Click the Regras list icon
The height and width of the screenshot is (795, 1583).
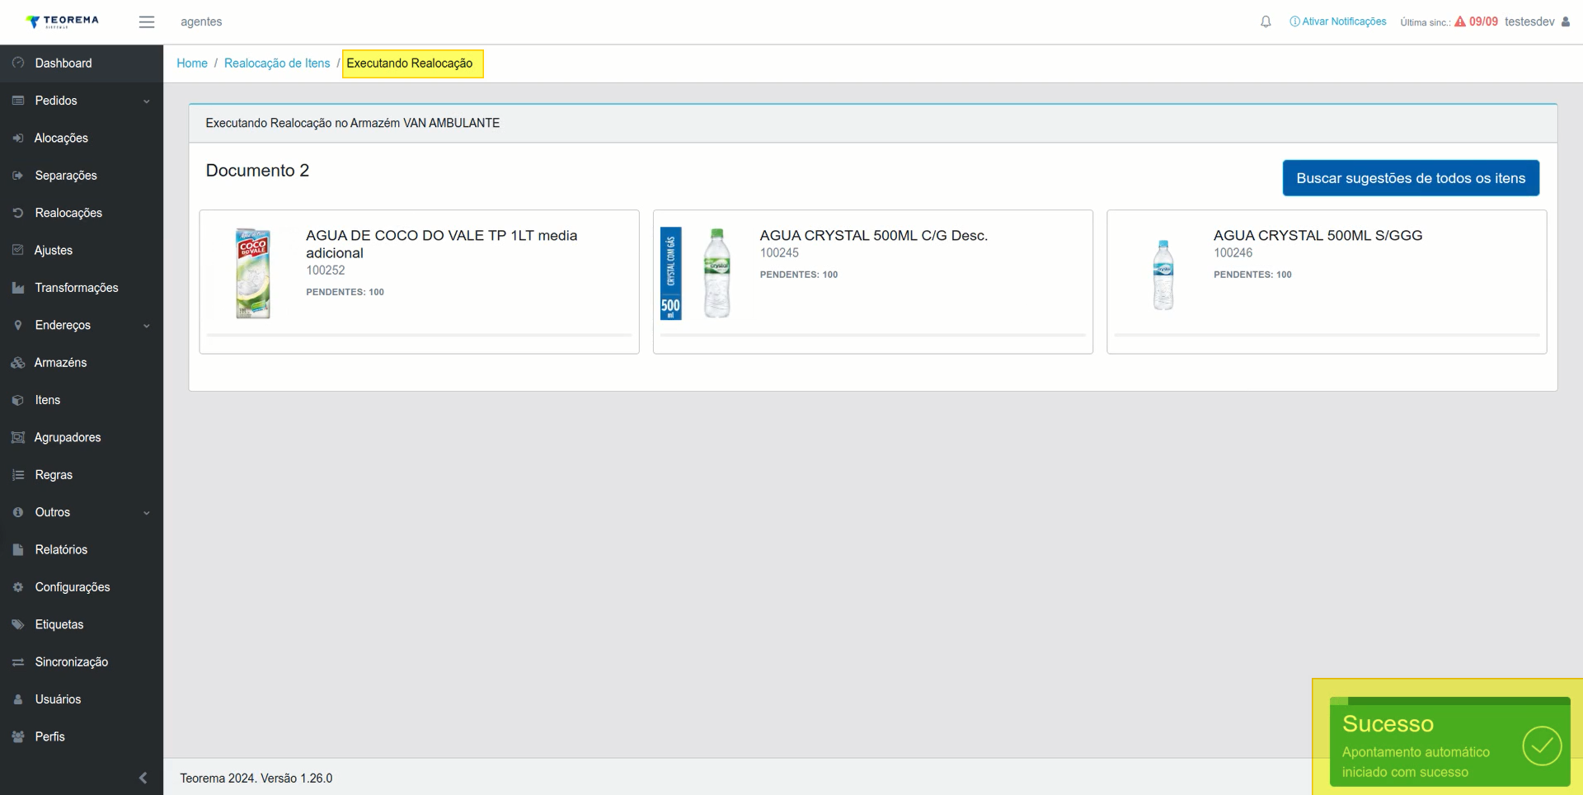pos(18,475)
